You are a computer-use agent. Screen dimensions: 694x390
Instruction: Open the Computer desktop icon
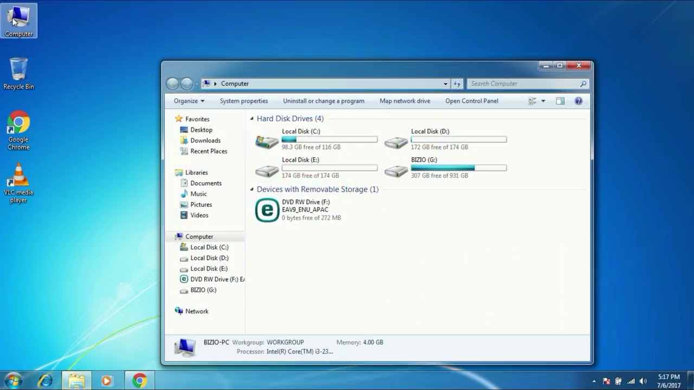tap(19, 21)
